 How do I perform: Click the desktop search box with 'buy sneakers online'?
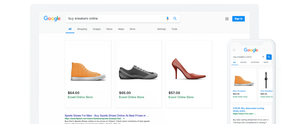click(x=123, y=18)
